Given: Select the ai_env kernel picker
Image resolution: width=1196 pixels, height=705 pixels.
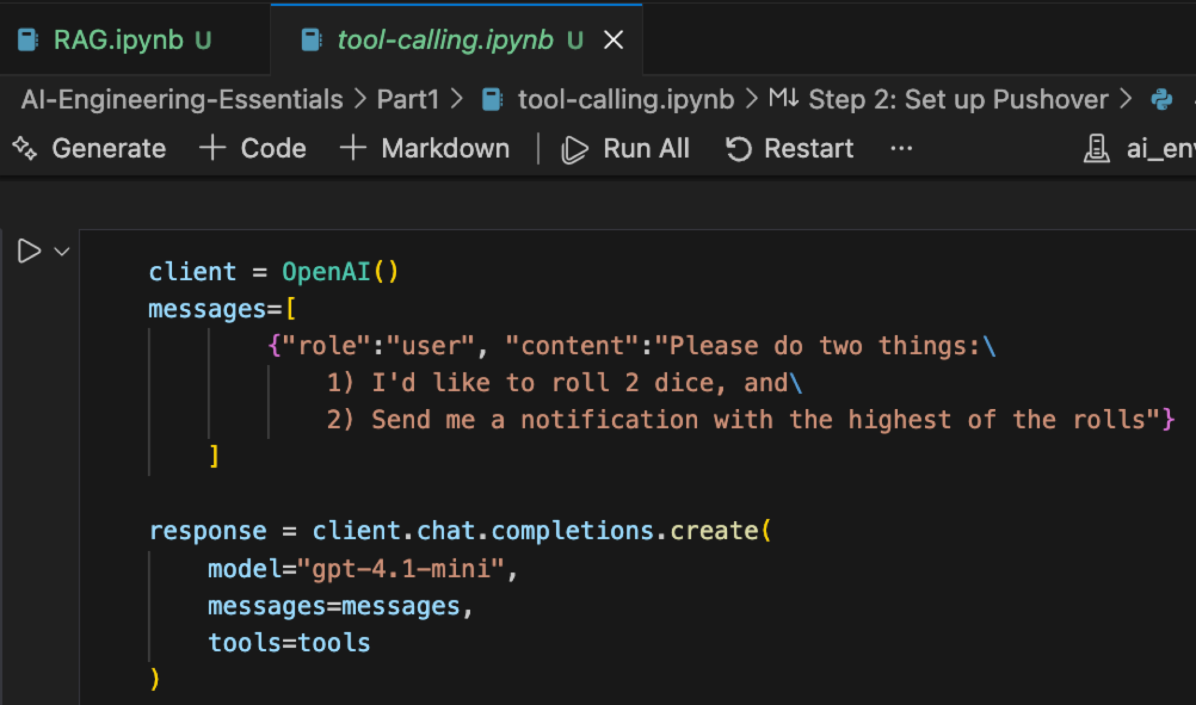Looking at the screenshot, I should click(x=1139, y=149).
